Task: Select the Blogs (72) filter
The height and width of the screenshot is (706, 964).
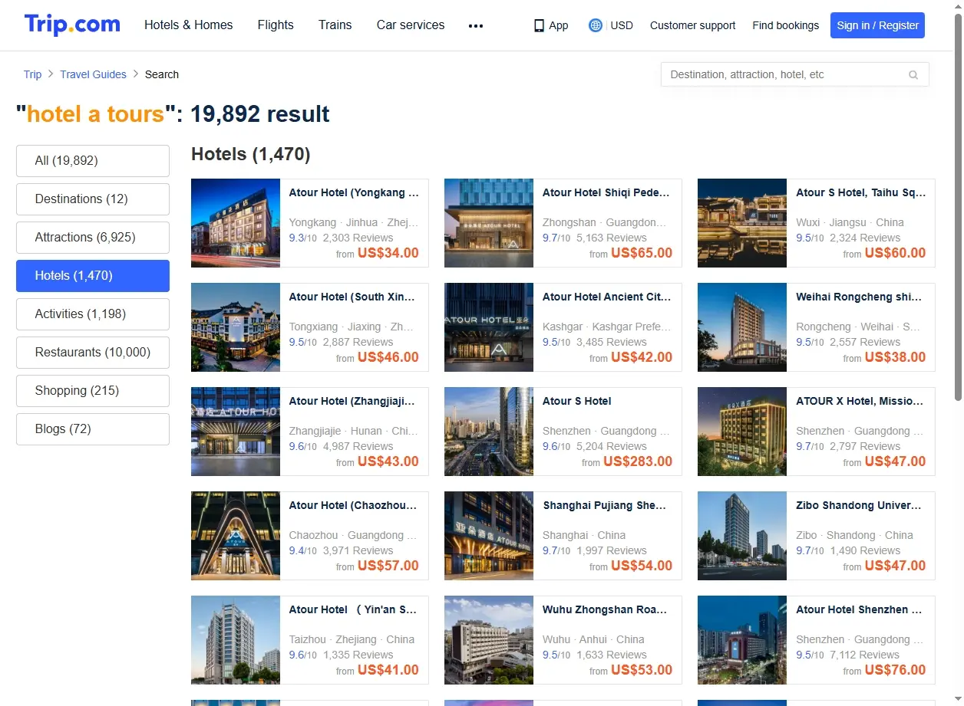Action: pyautogui.click(x=93, y=429)
